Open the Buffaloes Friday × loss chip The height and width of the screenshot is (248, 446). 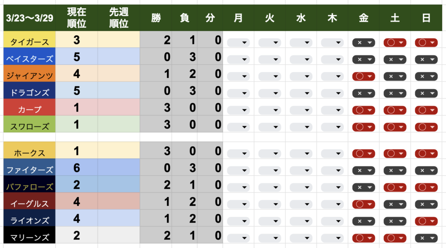364,187
